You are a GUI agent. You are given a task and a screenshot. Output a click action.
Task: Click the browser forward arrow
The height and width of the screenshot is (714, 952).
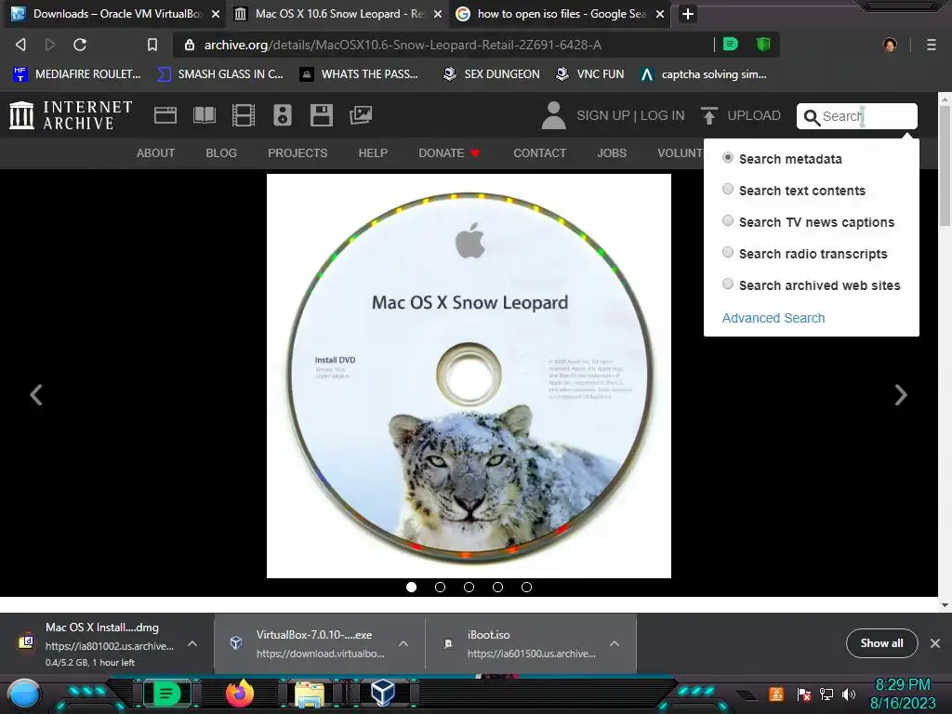click(x=50, y=45)
